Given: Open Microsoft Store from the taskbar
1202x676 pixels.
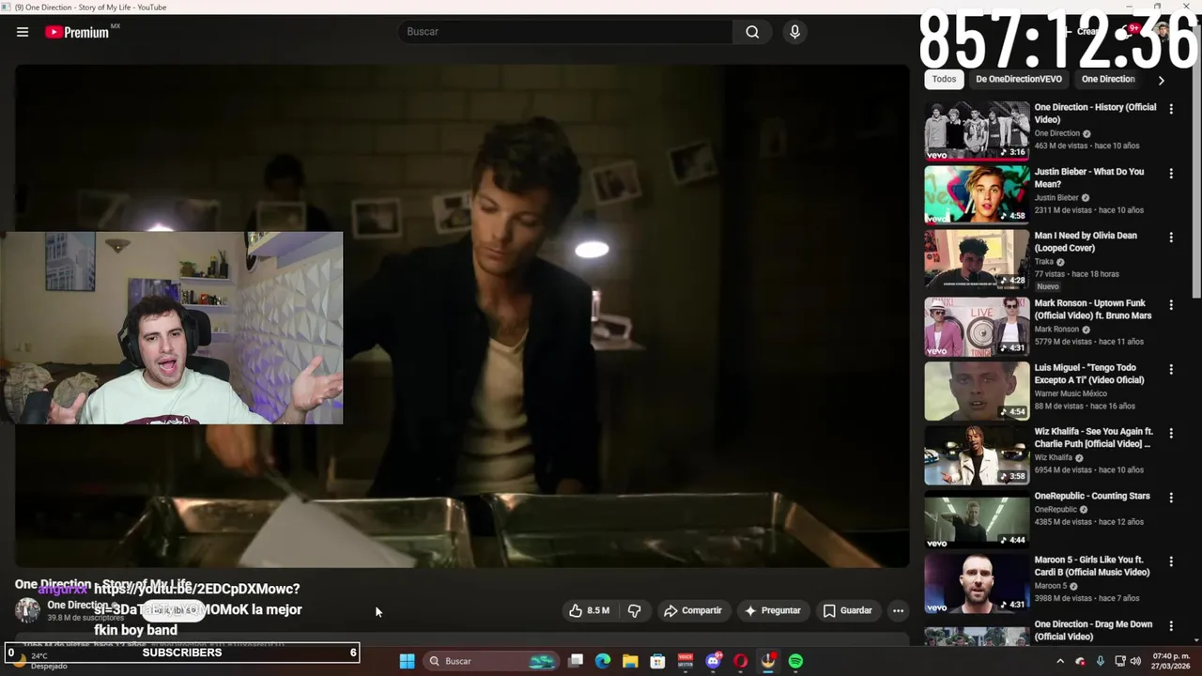Looking at the screenshot, I should click(657, 661).
